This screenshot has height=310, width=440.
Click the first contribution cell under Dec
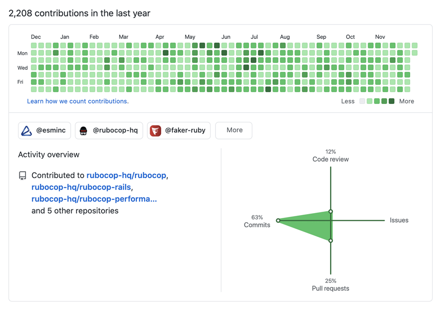click(34, 45)
